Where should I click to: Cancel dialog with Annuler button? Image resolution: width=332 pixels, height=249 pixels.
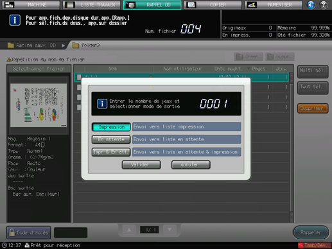(191, 165)
